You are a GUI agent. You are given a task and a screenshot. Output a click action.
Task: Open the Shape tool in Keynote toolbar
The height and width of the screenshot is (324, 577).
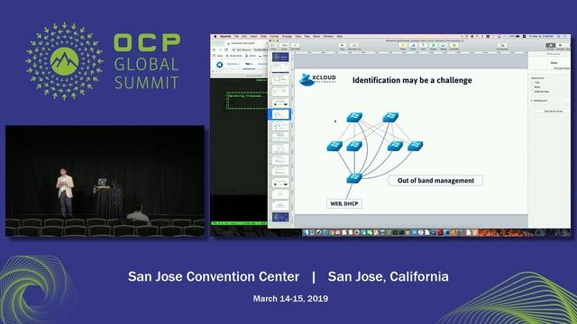(x=433, y=46)
